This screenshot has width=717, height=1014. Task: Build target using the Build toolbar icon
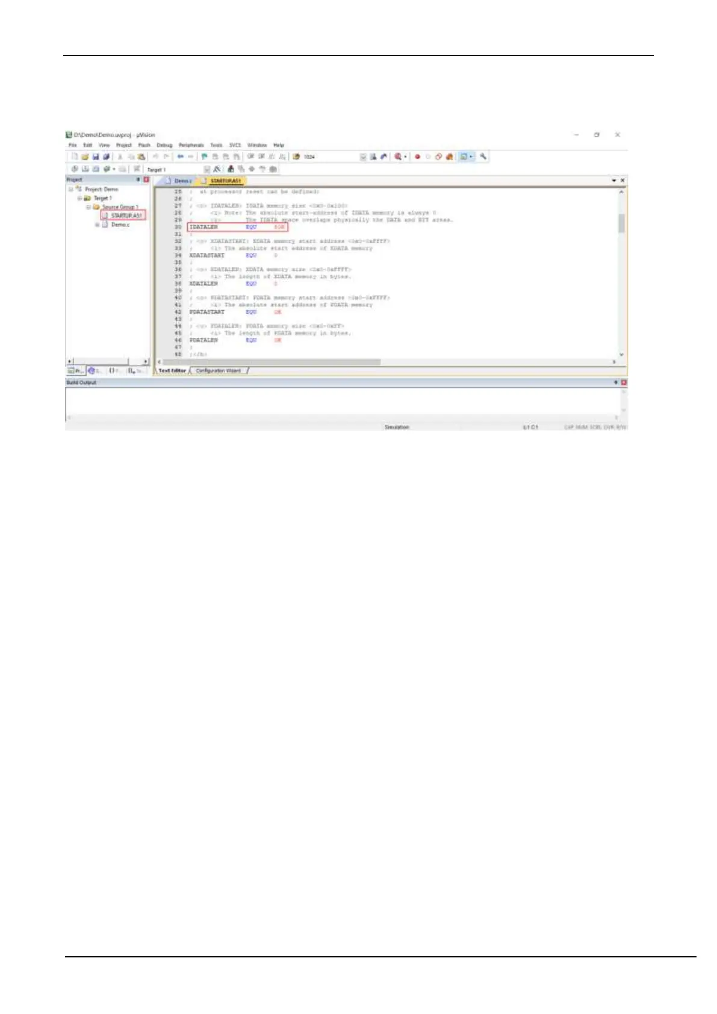click(x=85, y=169)
